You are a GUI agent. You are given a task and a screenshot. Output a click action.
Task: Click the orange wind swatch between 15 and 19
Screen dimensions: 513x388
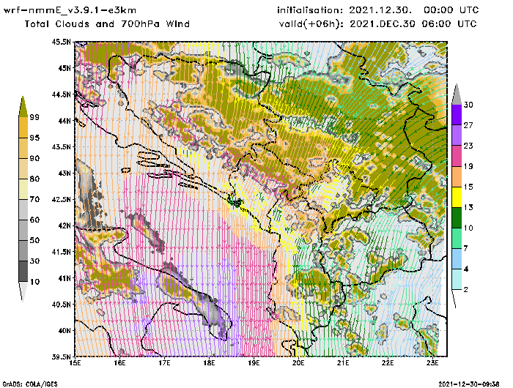457,176
